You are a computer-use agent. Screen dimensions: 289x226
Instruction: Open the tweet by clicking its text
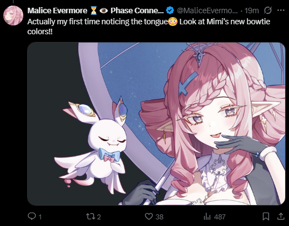149,27
